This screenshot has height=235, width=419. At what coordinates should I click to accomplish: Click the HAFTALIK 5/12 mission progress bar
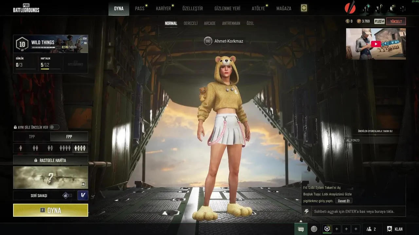click(51, 69)
